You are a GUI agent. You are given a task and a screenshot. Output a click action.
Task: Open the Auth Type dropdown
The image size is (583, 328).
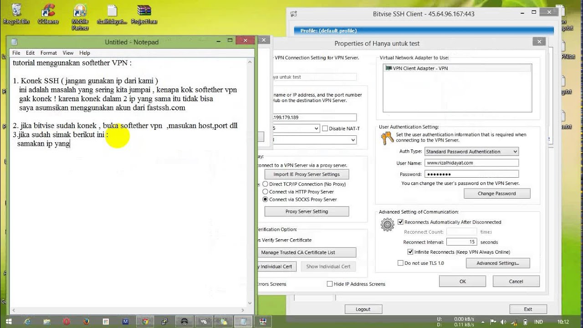pos(471,152)
